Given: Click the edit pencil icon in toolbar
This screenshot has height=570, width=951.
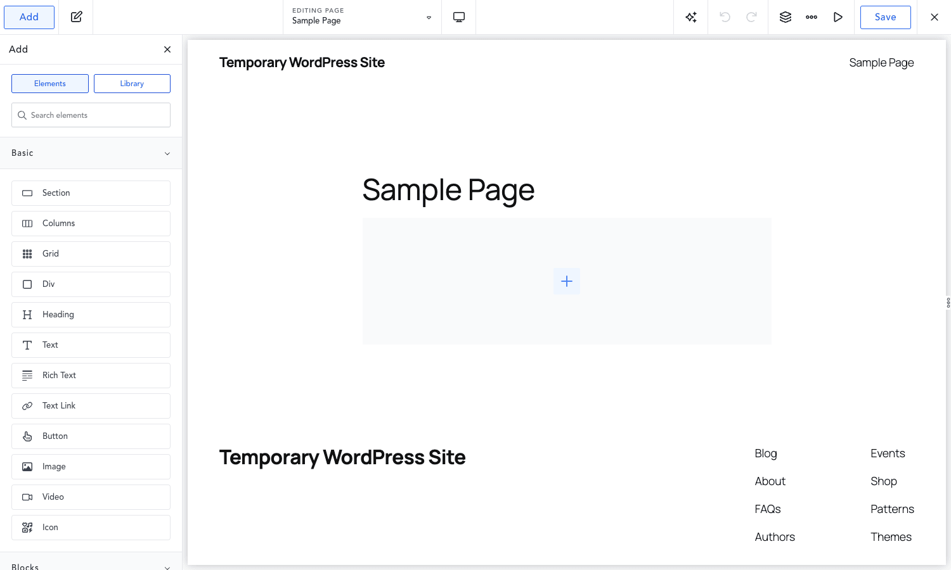Looking at the screenshot, I should 77,17.
